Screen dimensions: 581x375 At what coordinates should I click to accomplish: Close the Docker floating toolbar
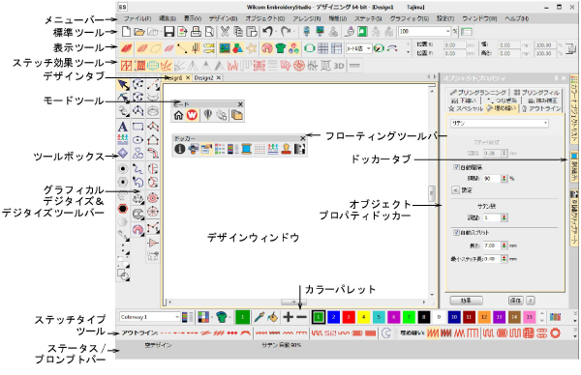[303, 138]
